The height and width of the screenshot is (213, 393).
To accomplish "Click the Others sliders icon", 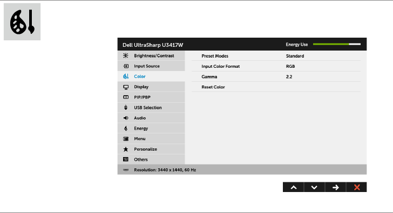I will tap(126, 159).
